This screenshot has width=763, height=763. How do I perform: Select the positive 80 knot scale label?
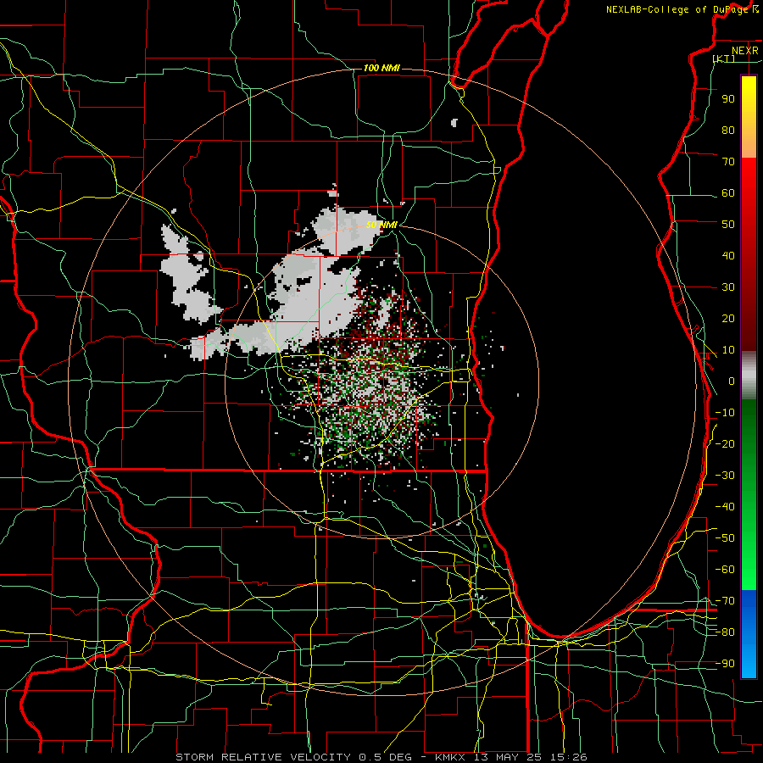tap(728, 130)
